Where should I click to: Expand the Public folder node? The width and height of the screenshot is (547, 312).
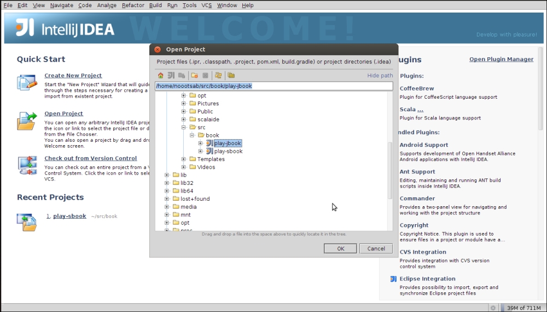click(183, 112)
